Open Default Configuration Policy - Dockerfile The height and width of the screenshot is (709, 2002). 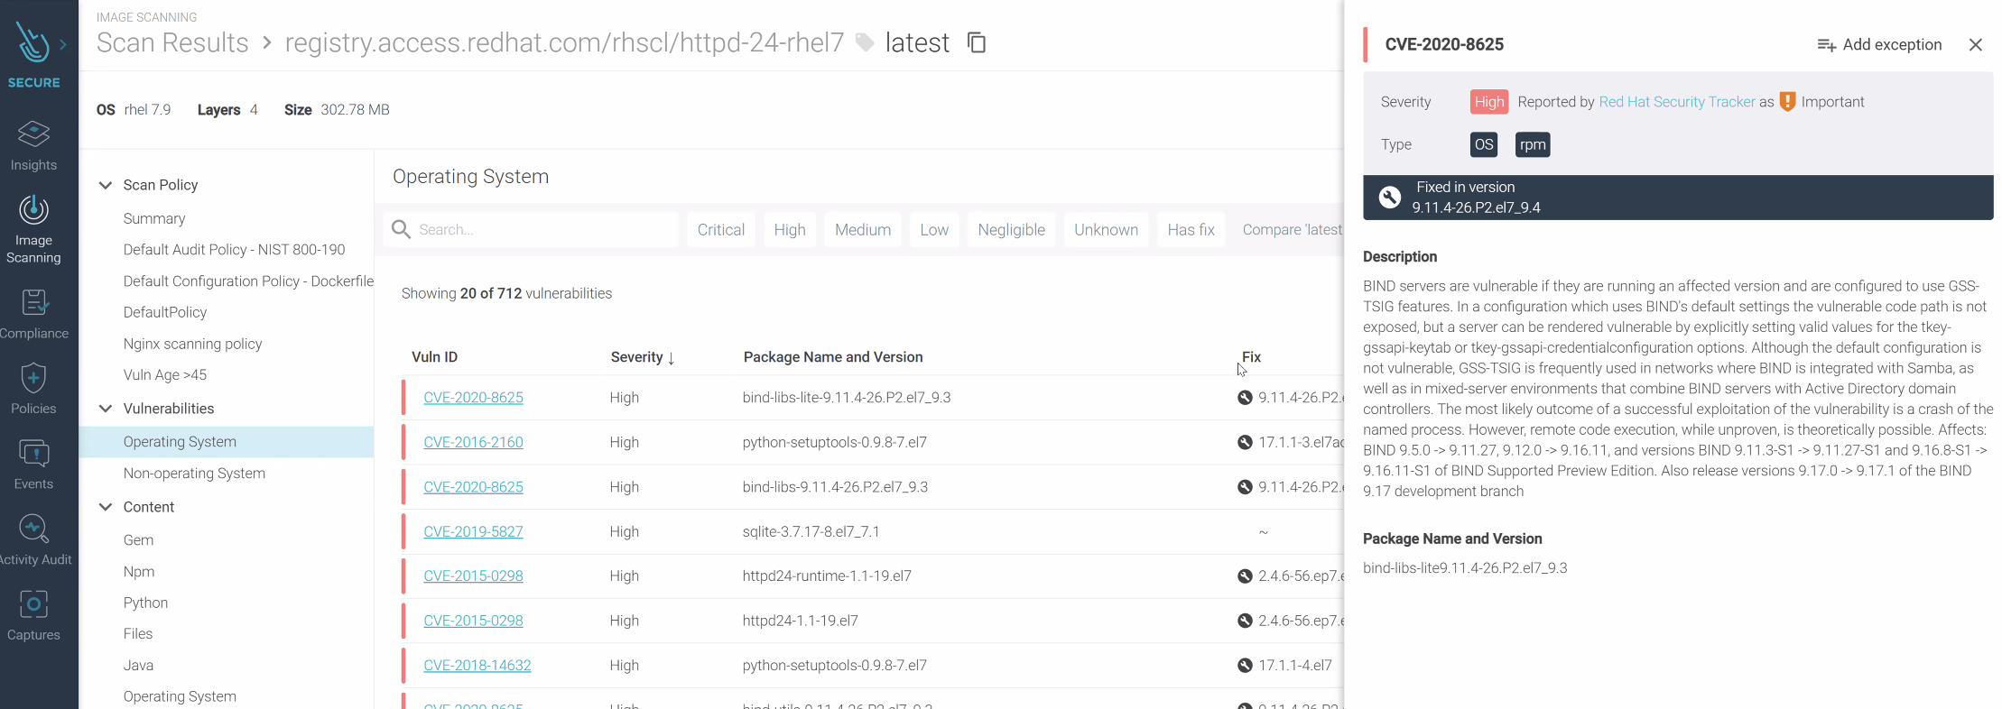click(248, 281)
